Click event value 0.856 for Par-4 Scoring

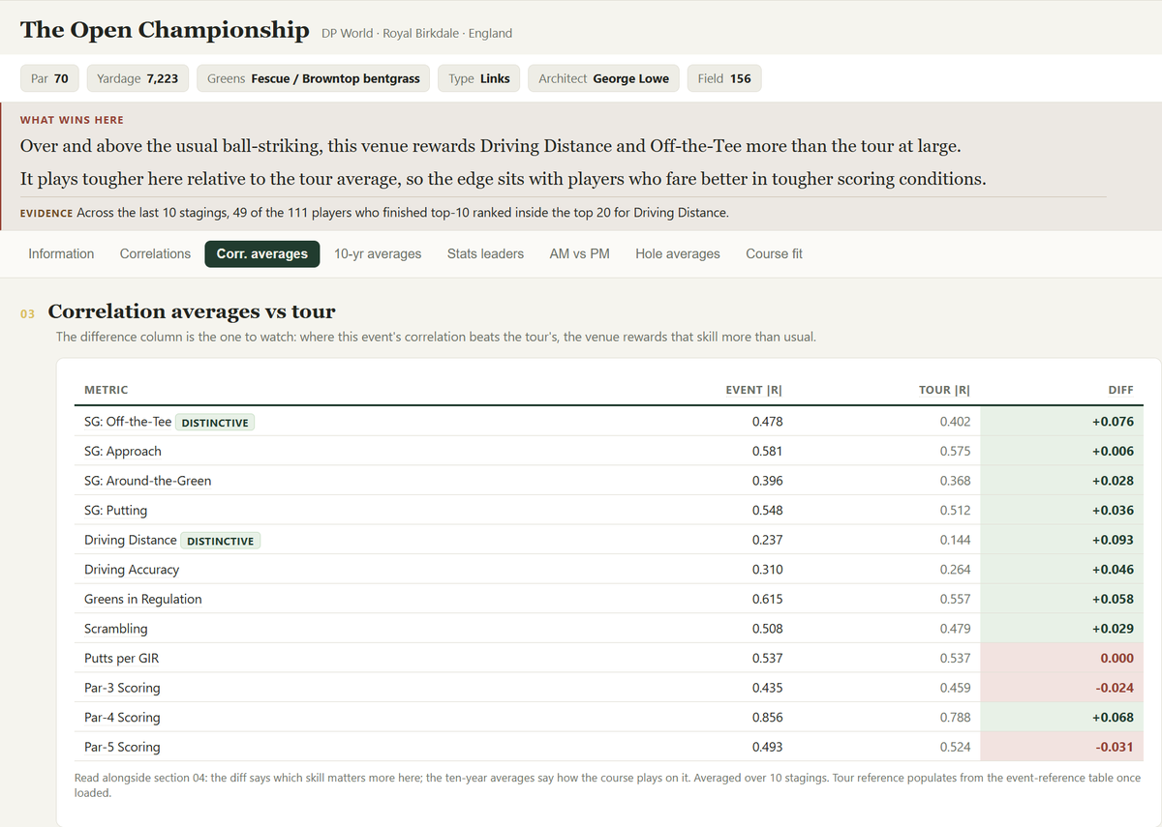[x=767, y=717]
